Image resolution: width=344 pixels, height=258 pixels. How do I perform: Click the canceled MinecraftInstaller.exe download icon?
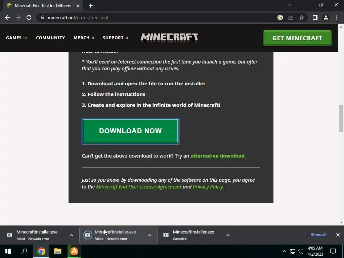pos(166,235)
